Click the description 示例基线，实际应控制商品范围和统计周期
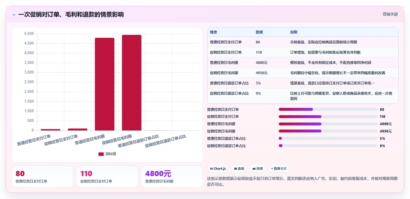Screen dimensions: 410x199 click(x=324, y=42)
